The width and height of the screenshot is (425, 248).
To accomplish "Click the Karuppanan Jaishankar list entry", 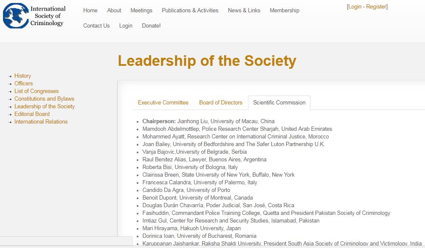I will tap(282, 243).
